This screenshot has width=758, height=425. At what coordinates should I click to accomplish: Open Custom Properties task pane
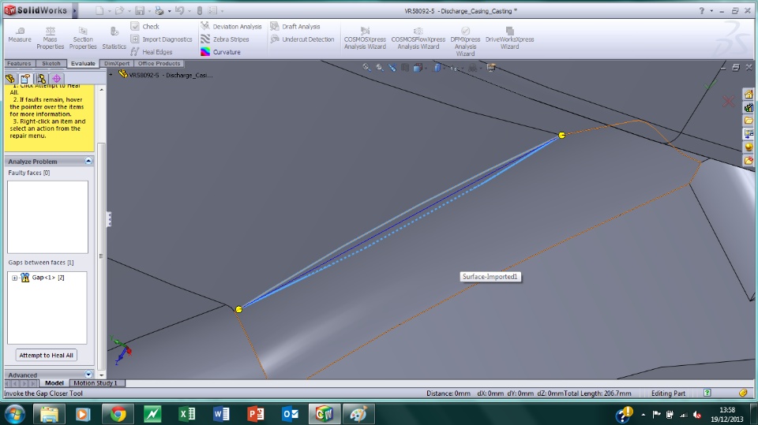[749, 160]
